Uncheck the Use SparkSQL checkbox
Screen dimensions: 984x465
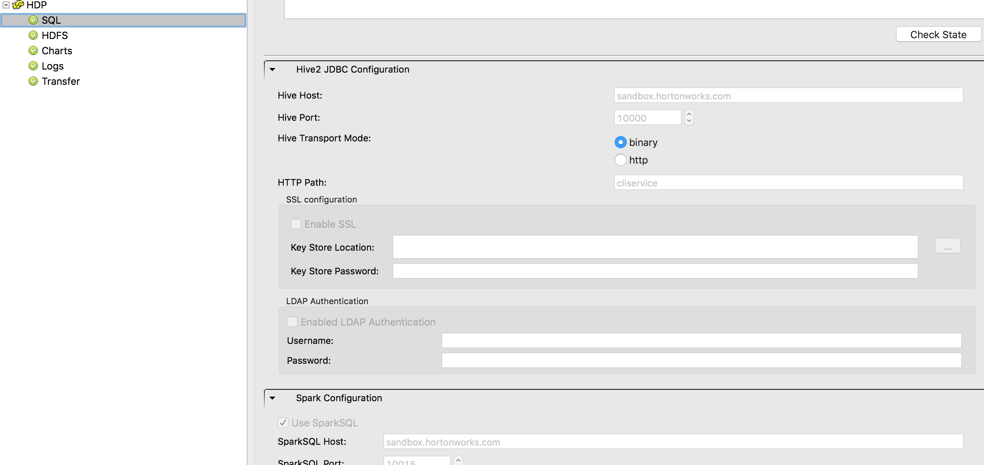283,423
